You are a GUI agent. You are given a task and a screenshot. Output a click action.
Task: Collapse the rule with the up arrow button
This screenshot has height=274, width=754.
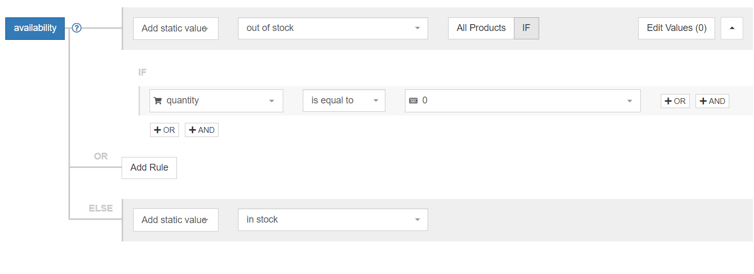(x=731, y=28)
